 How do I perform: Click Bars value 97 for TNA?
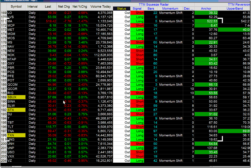[155, 131]
